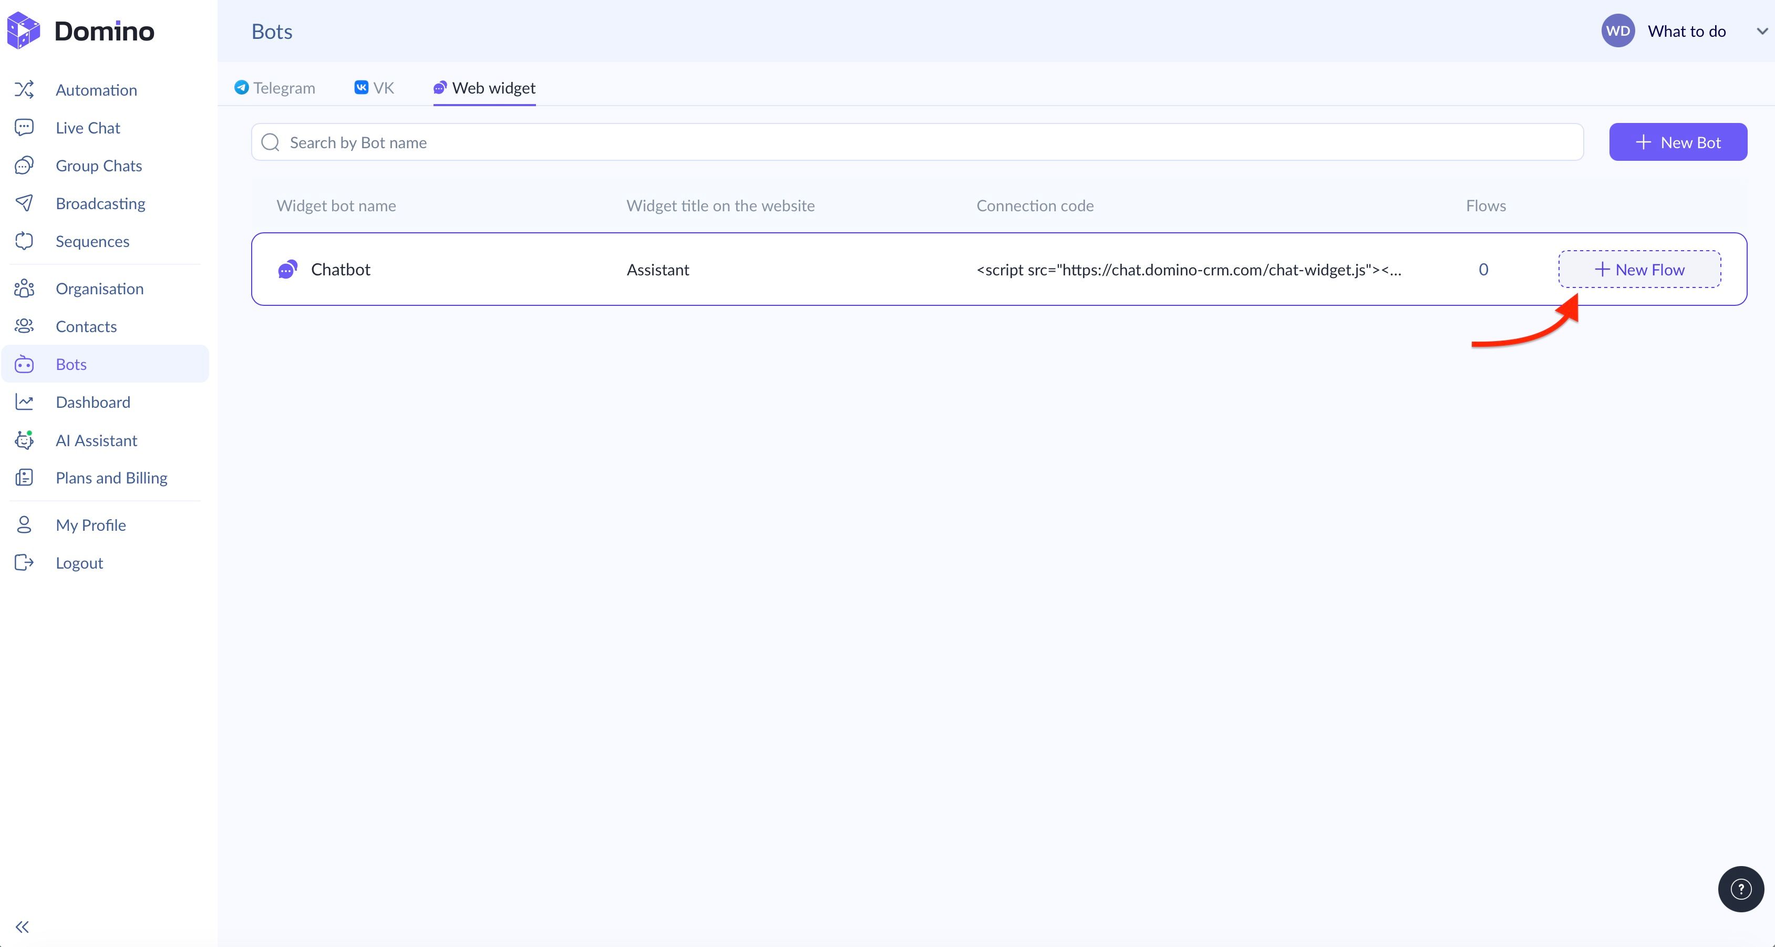1775x947 pixels.
Task: Click the Logout door icon
Action: point(24,562)
